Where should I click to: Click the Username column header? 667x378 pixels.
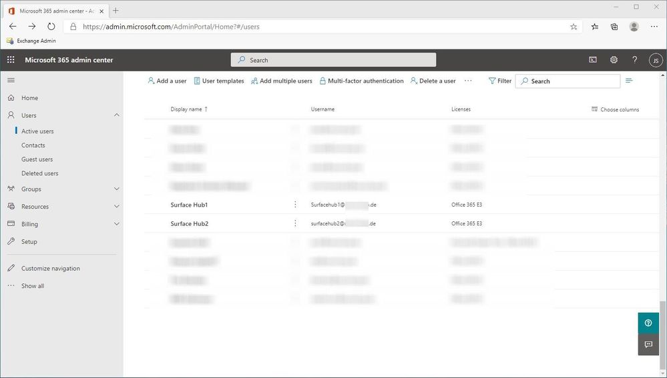[322, 109]
